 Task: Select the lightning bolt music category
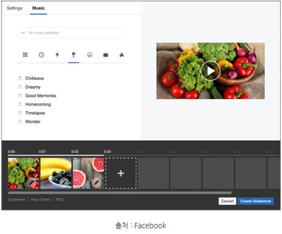coord(57,55)
